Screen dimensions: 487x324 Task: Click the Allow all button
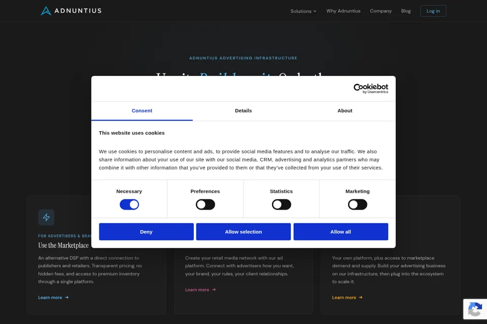tap(341, 231)
